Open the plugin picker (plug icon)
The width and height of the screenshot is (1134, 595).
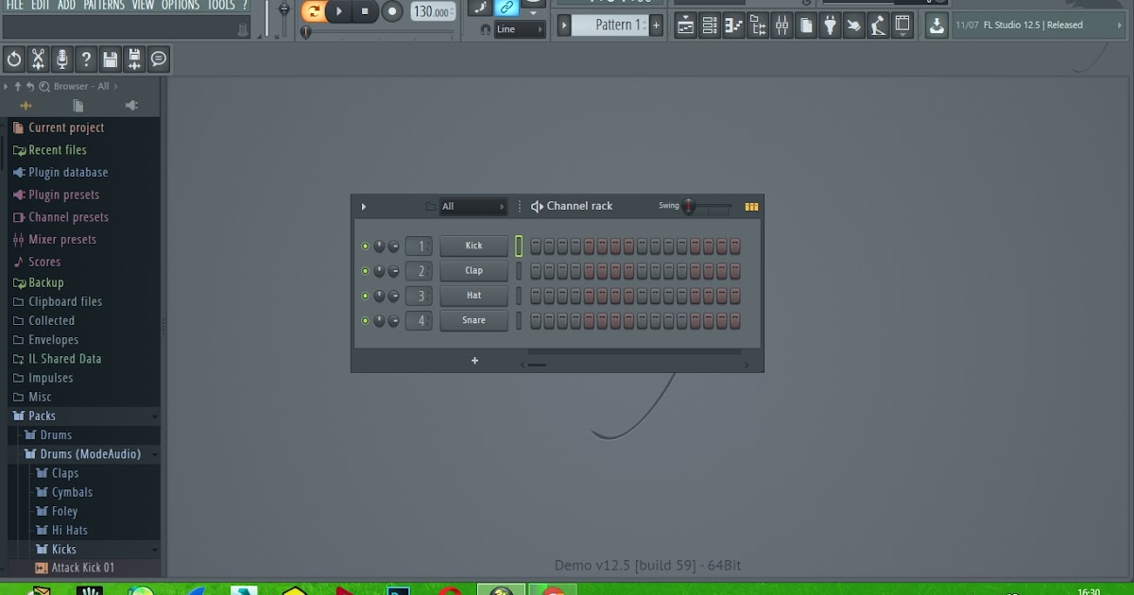[830, 25]
